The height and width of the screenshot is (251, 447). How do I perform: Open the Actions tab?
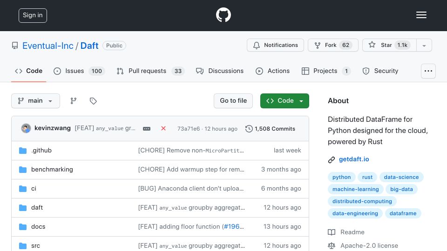click(272, 71)
